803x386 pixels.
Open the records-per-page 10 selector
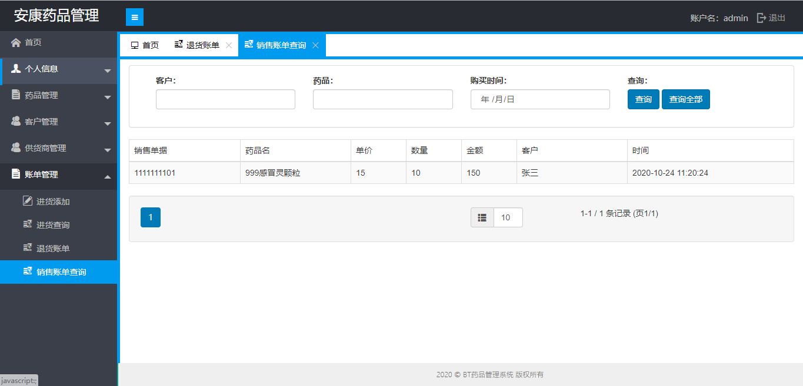pos(508,217)
